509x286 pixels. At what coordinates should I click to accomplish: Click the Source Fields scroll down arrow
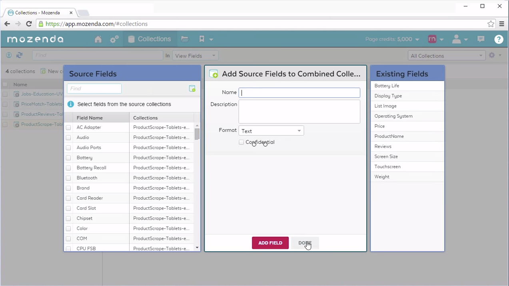pyautogui.click(x=197, y=248)
